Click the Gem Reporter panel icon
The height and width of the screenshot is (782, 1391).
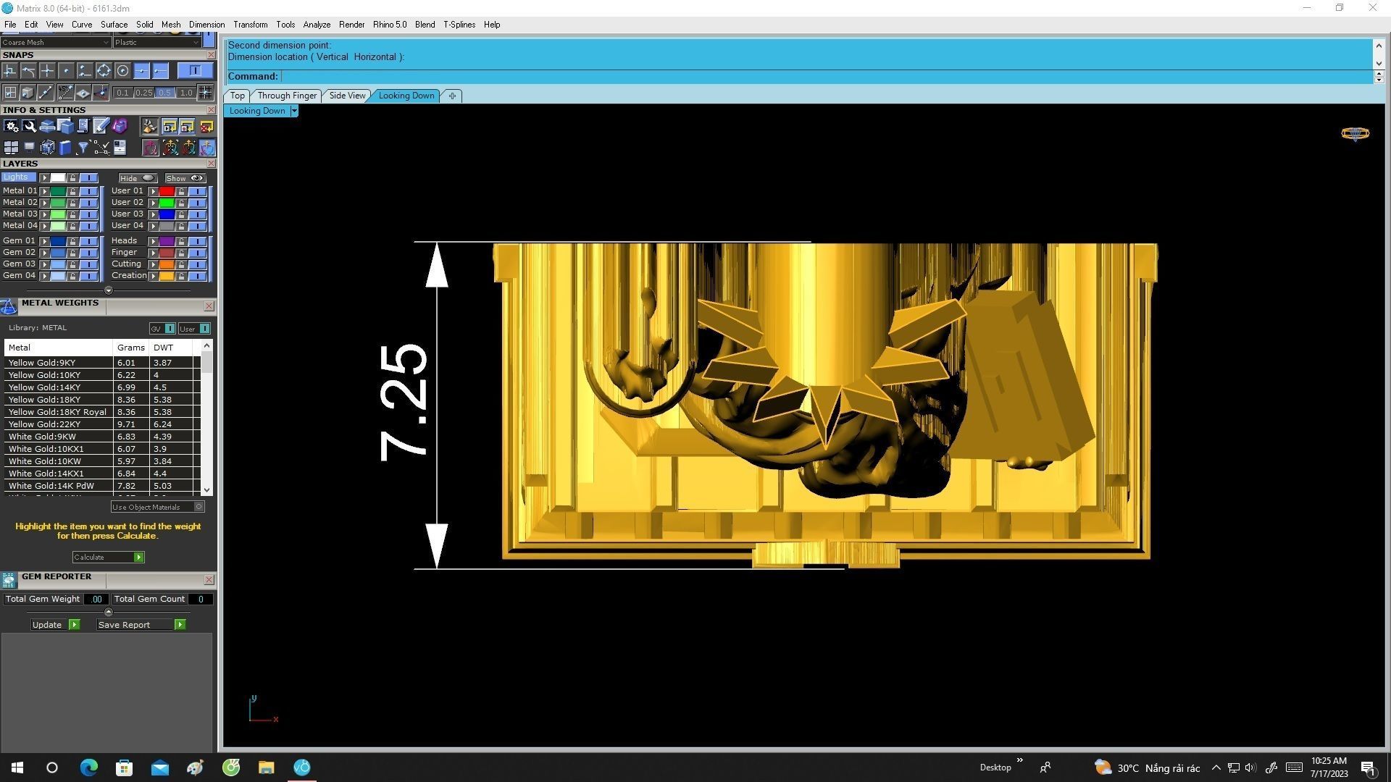9,580
